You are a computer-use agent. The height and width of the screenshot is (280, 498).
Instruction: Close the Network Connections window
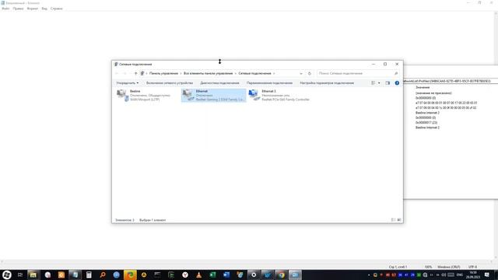point(397,64)
